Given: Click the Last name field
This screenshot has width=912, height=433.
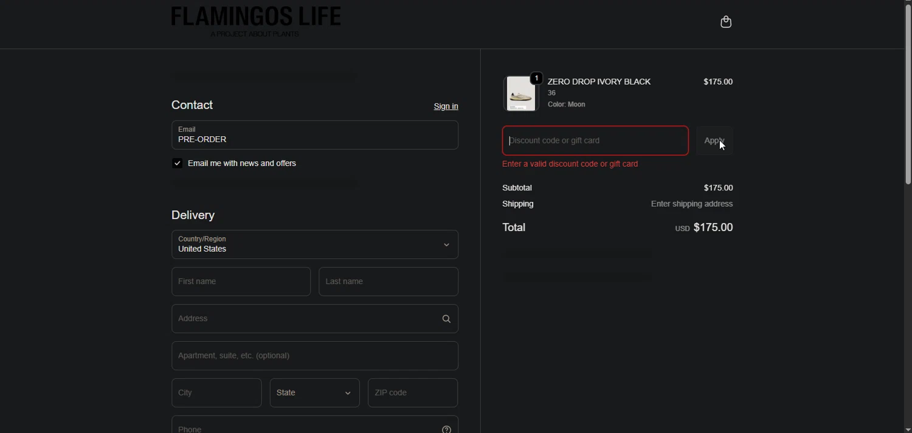Looking at the screenshot, I should click(389, 282).
